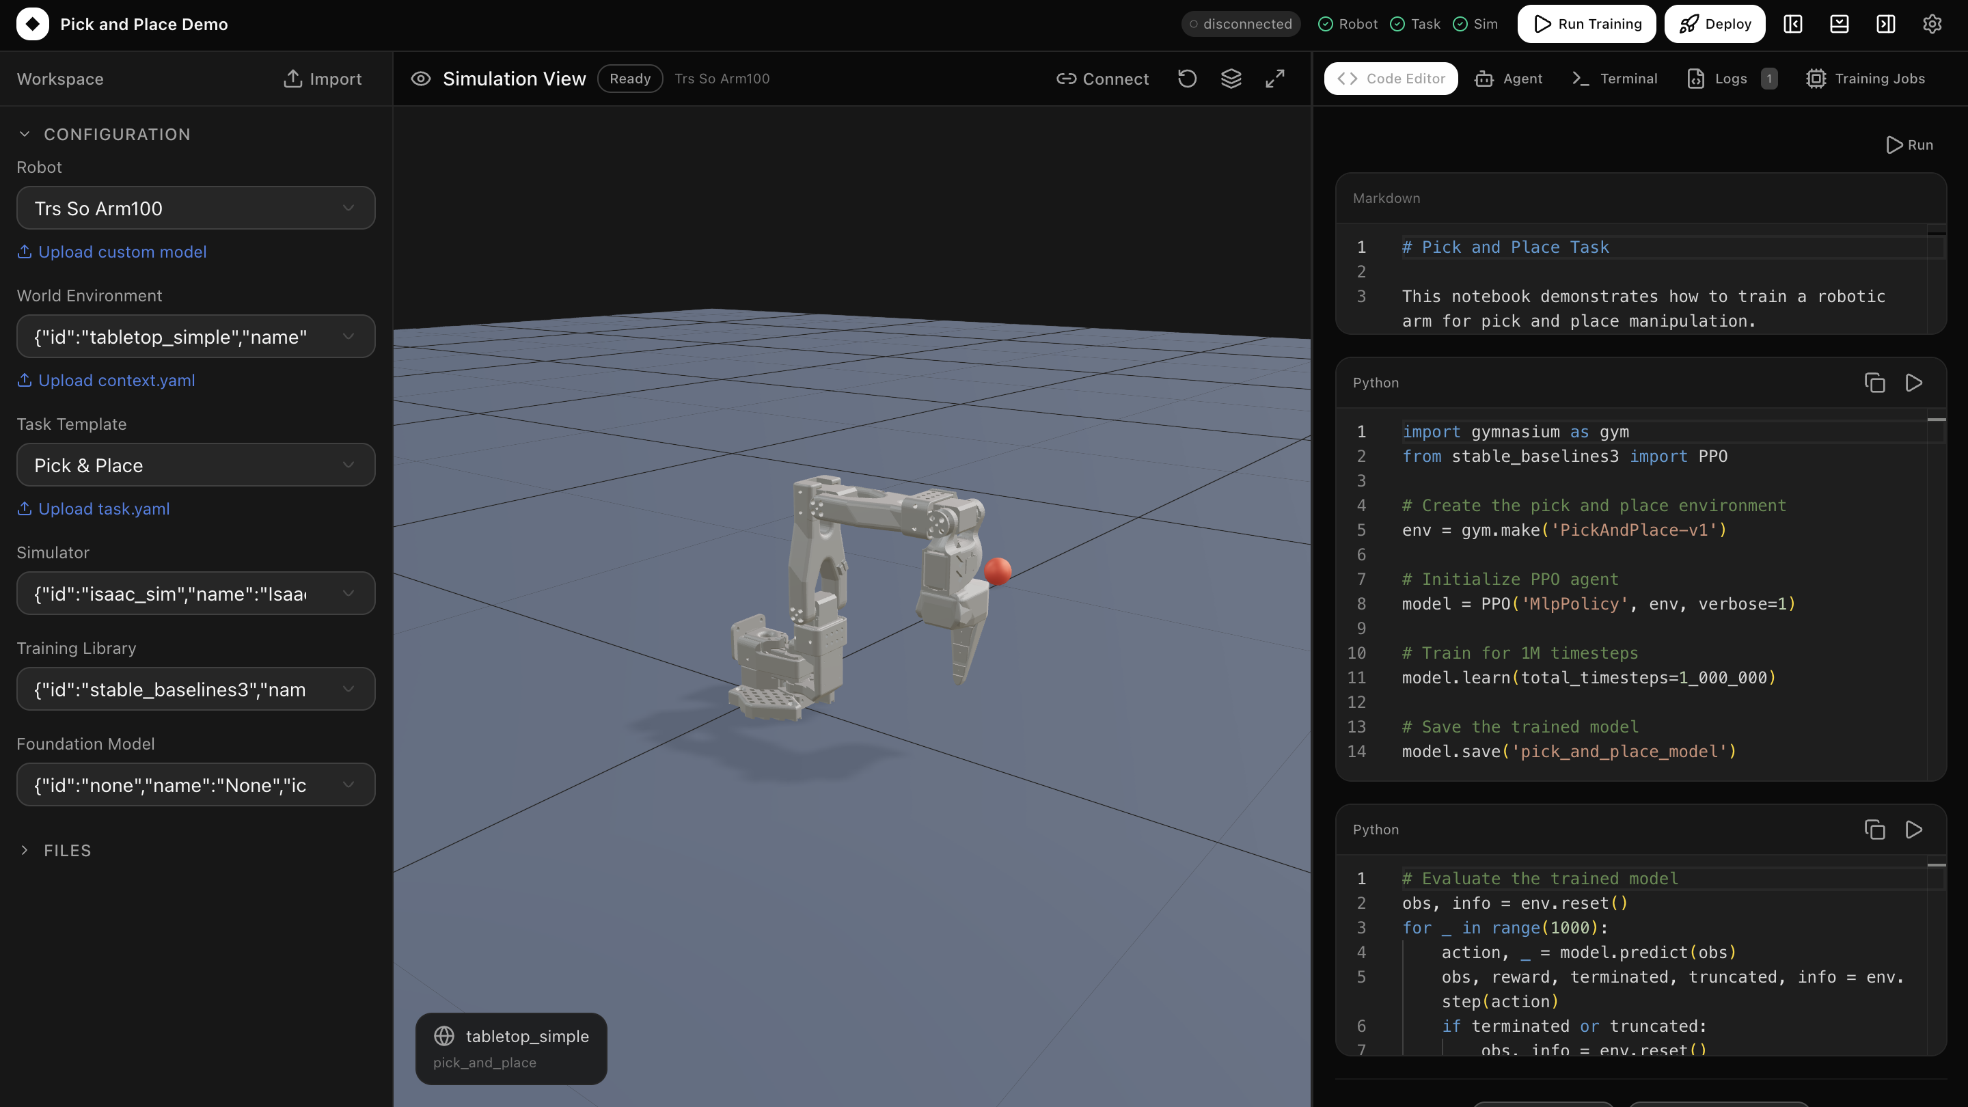Open the Robot dropdown showing Trs So Arm100
The height and width of the screenshot is (1107, 1968).
(195, 208)
